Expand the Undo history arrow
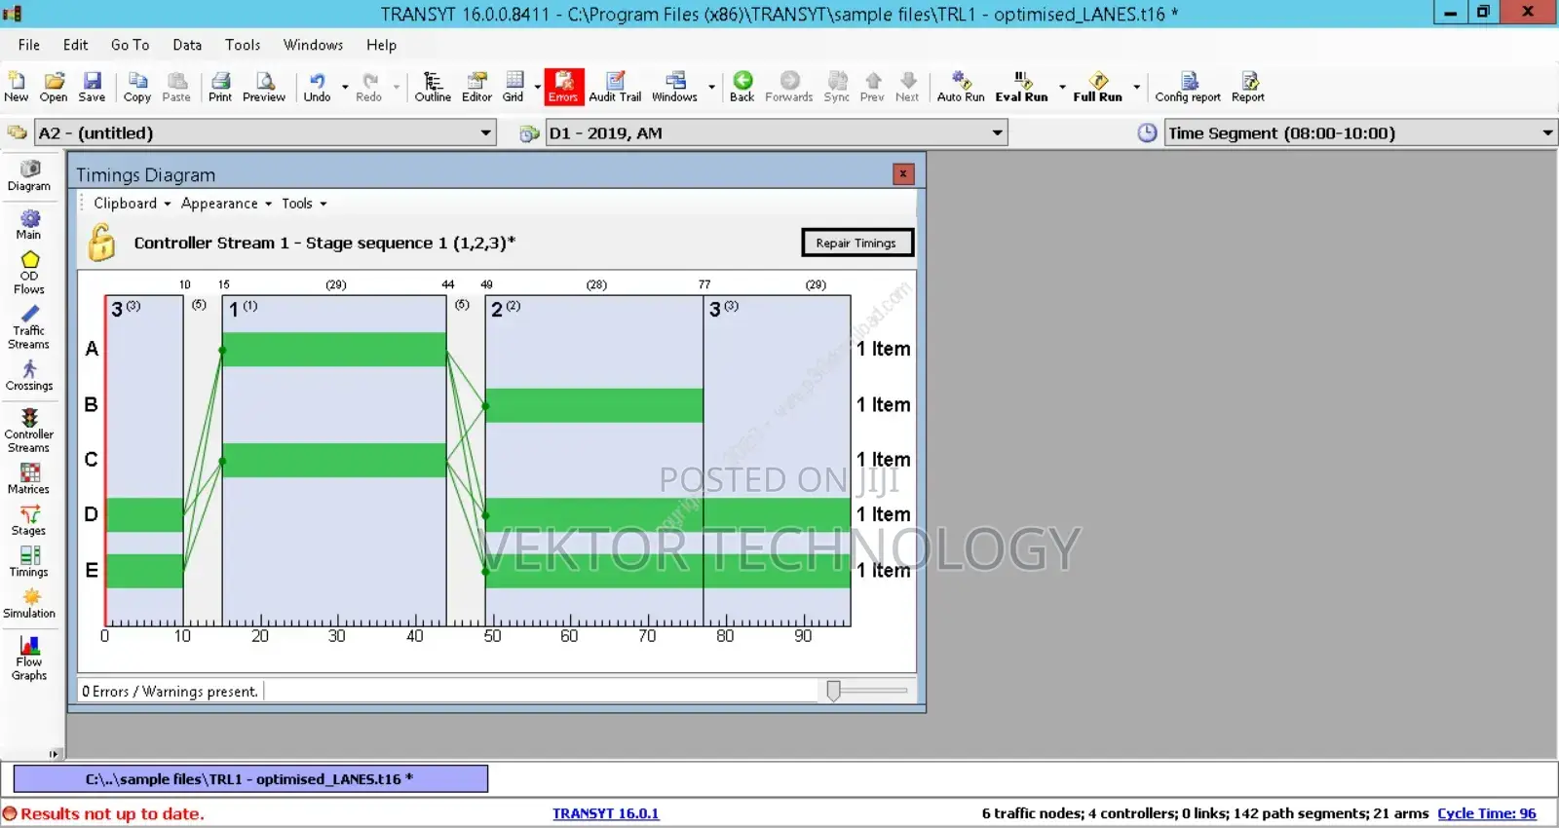1559x828 pixels. click(344, 87)
